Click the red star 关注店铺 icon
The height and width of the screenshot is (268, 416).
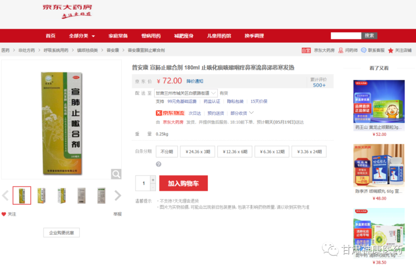[390, 50]
